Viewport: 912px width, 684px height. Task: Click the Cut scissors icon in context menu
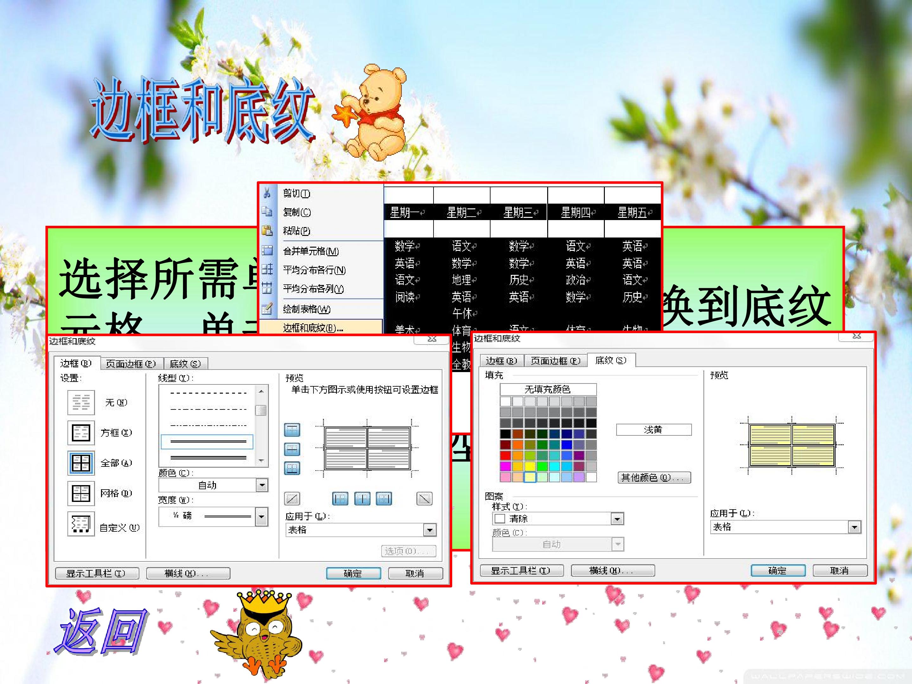click(x=267, y=193)
